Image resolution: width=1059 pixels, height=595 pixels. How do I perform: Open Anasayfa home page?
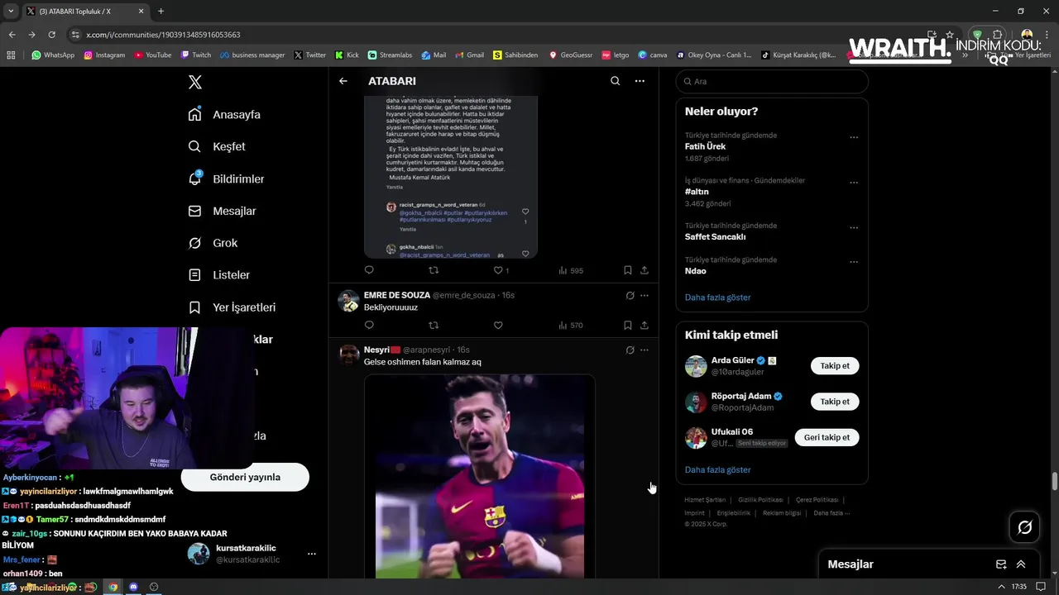(x=224, y=114)
